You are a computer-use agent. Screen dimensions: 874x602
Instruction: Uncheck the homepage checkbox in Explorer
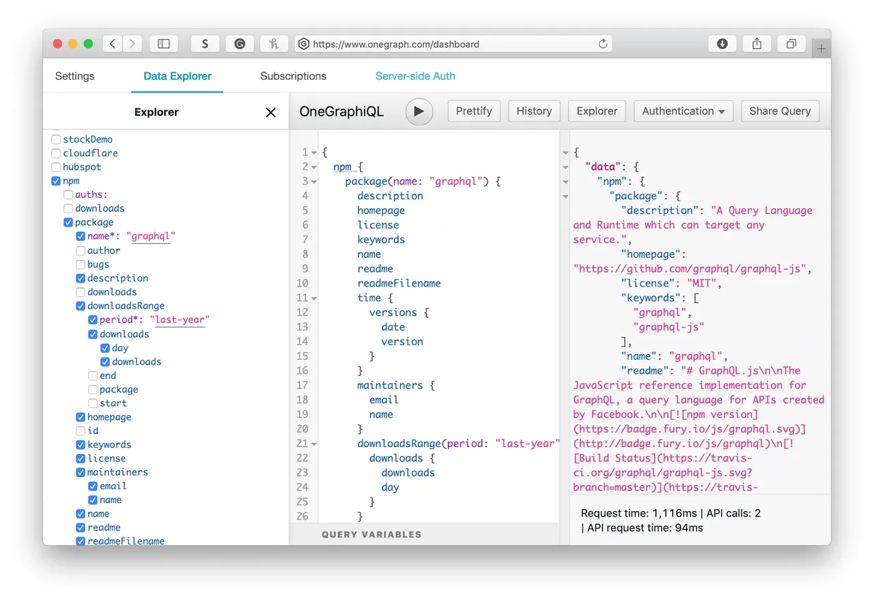81,417
